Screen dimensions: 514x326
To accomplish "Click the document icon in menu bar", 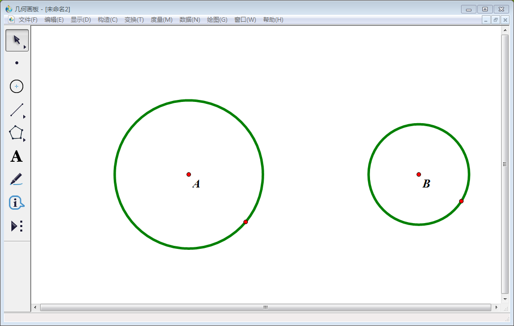I will tap(11, 20).
